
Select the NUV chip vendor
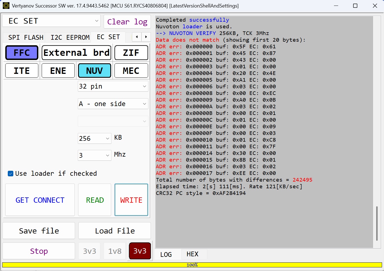click(94, 71)
